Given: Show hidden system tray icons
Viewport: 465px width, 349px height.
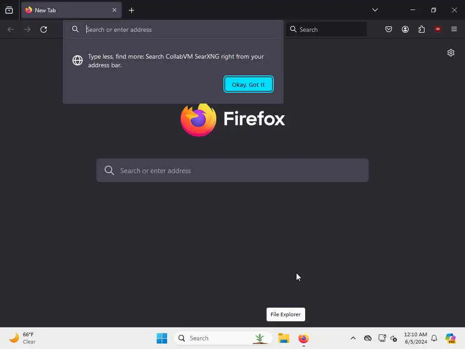Looking at the screenshot, I should [x=353, y=338].
